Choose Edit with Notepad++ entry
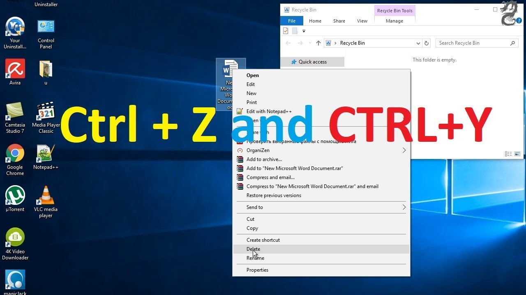The image size is (526, 295). [321, 111]
